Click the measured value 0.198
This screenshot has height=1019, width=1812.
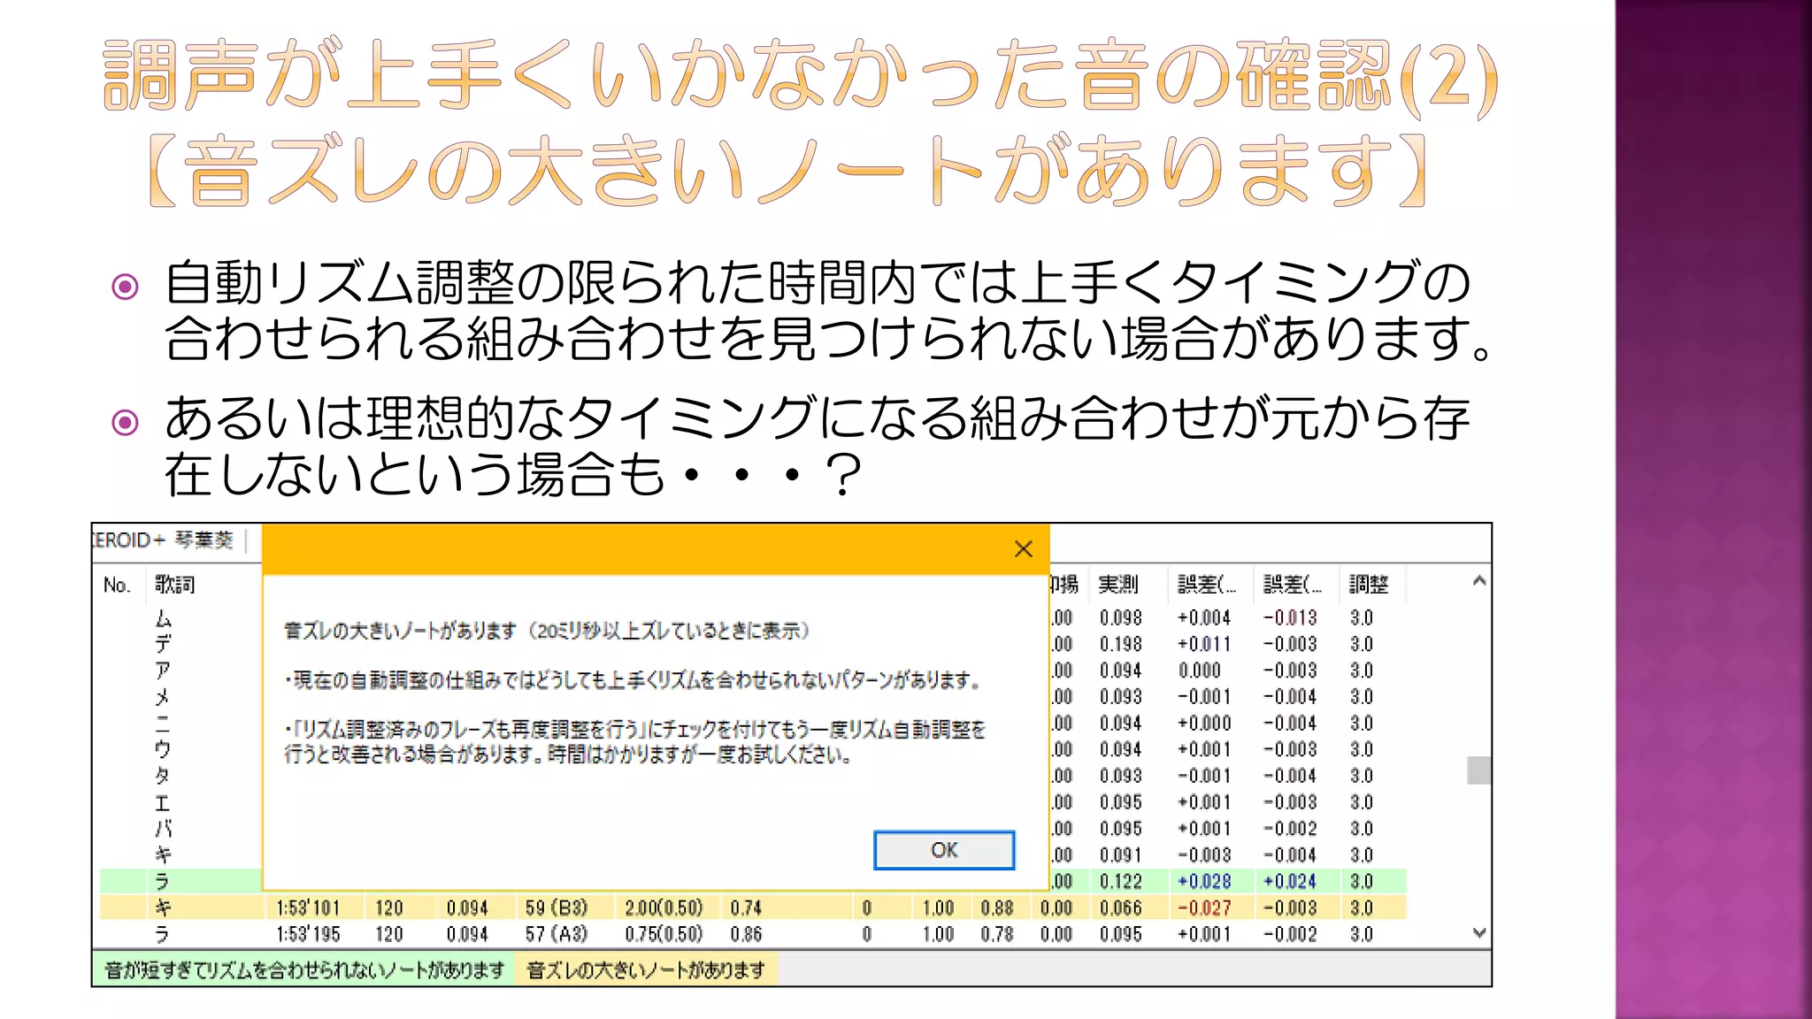pos(1121,645)
